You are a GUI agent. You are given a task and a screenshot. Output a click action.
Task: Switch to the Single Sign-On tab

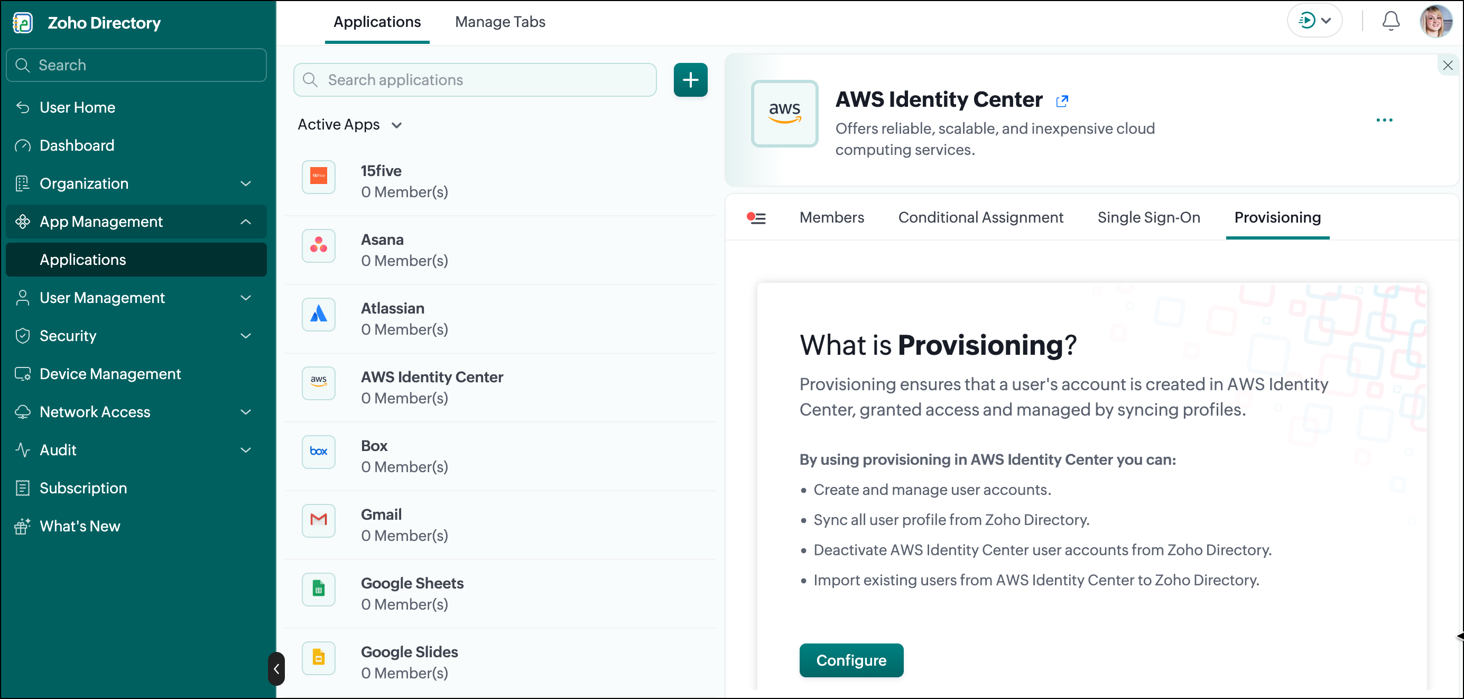(x=1148, y=218)
